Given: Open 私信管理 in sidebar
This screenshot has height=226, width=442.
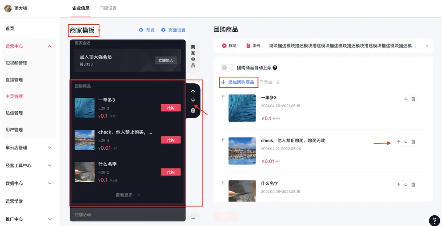Looking at the screenshot, I should 14,113.
